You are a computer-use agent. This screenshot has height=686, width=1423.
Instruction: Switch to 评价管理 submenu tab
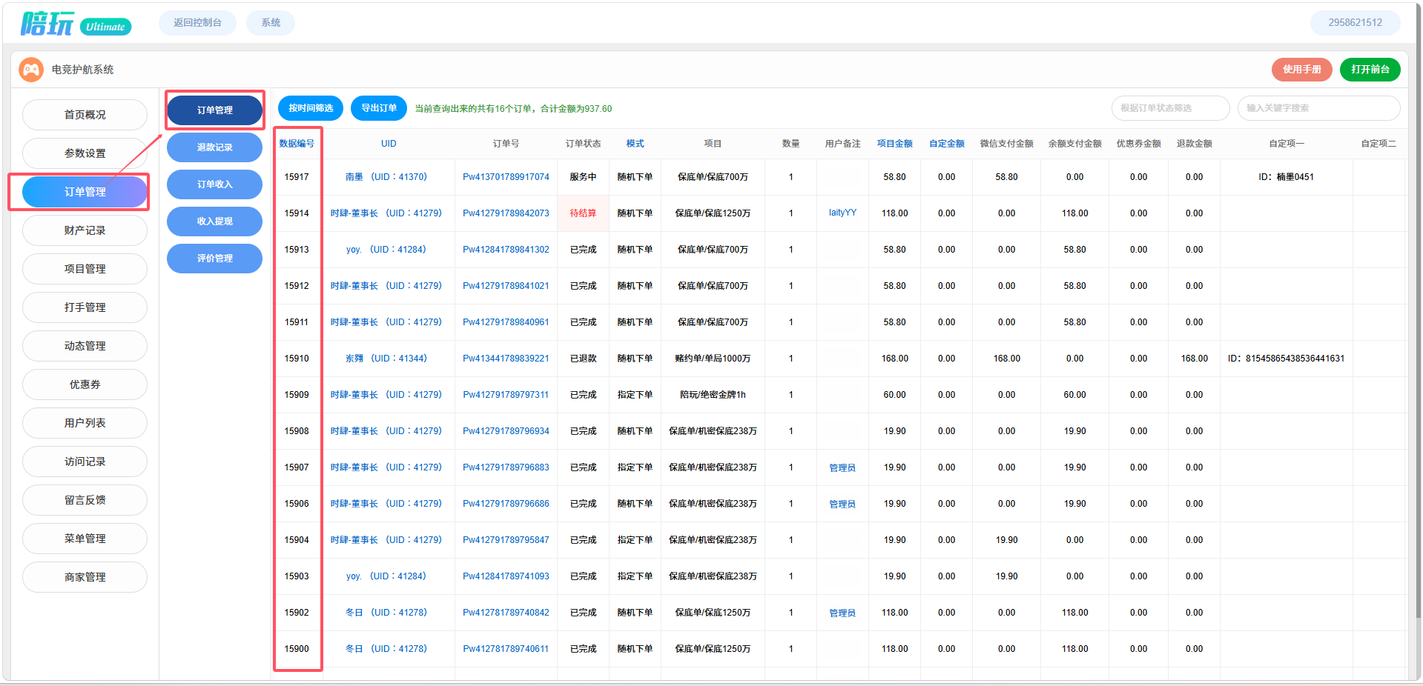(x=214, y=259)
